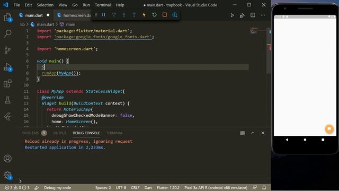Open the Run and Debug view
Screen dimensions: 339x191
[7, 67]
